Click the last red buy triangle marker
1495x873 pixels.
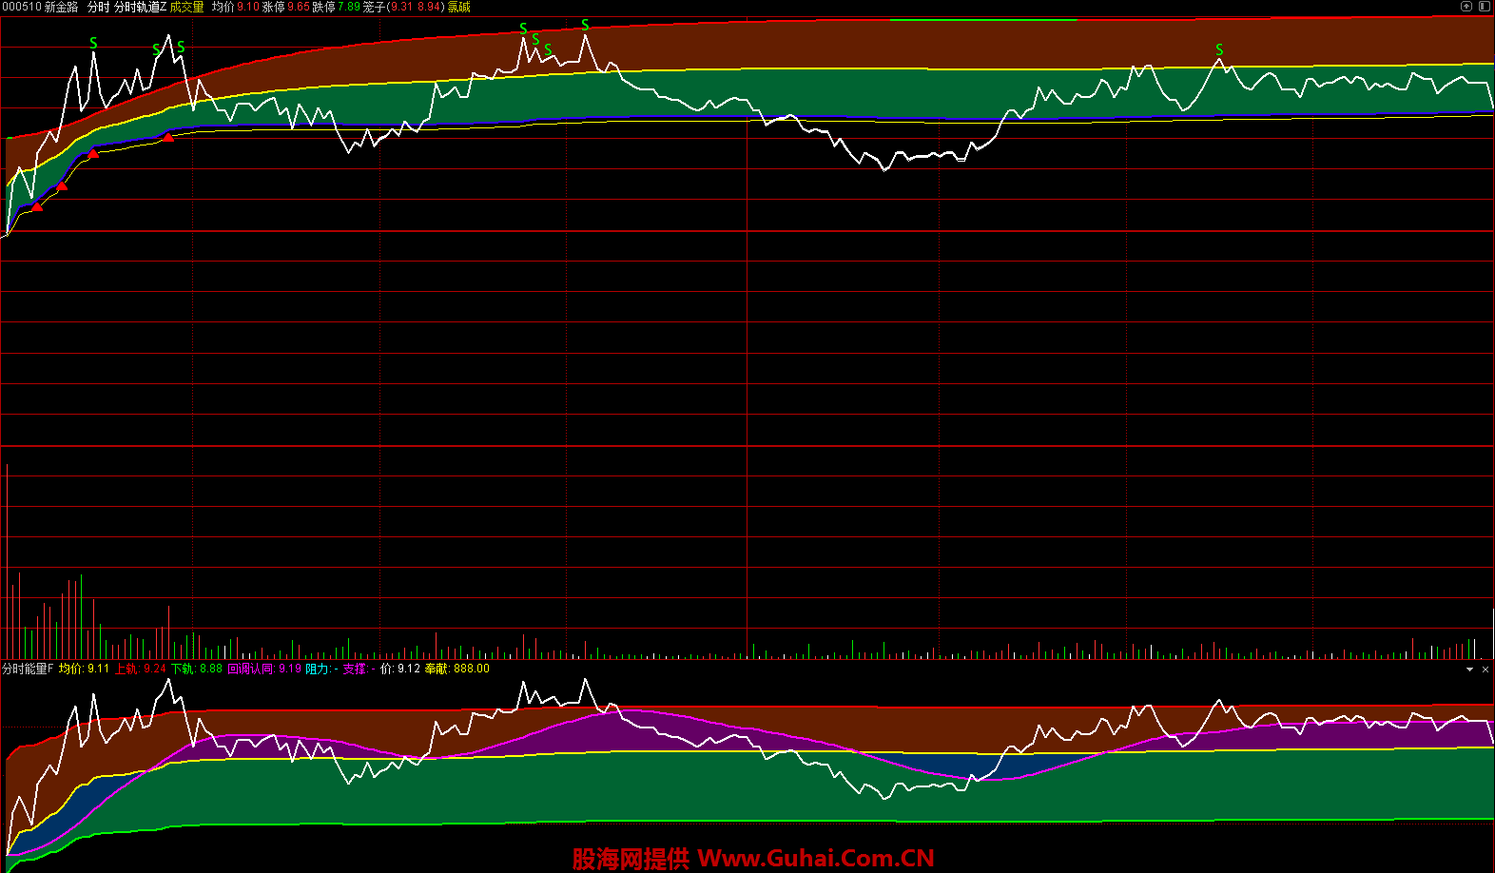point(168,138)
